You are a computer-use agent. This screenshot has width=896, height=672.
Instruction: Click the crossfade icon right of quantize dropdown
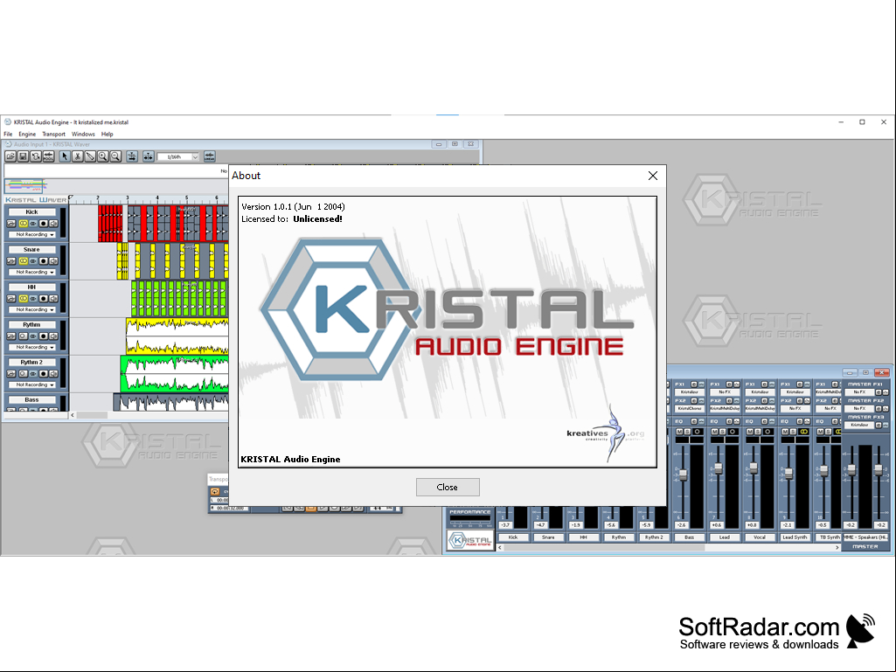click(209, 156)
